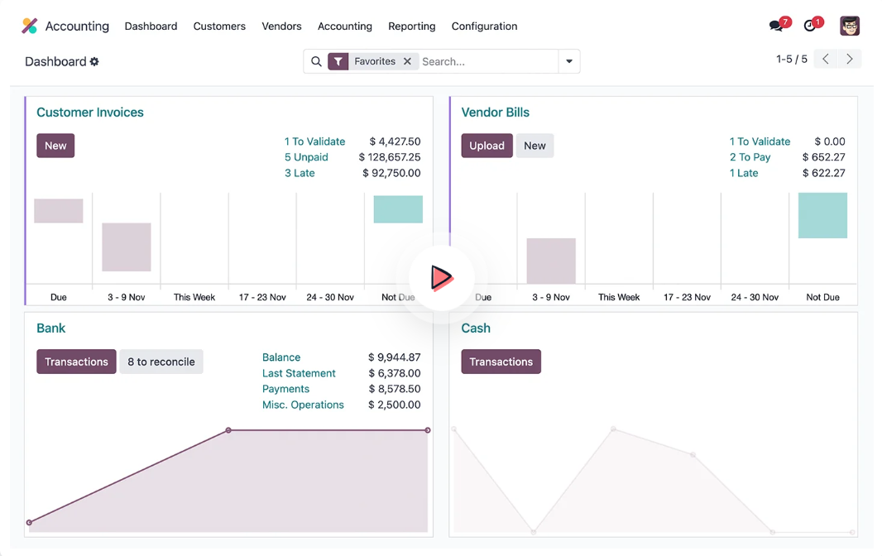This screenshot has width=882, height=556.
Task: Click the Accounting app logo icon
Action: [30, 26]
